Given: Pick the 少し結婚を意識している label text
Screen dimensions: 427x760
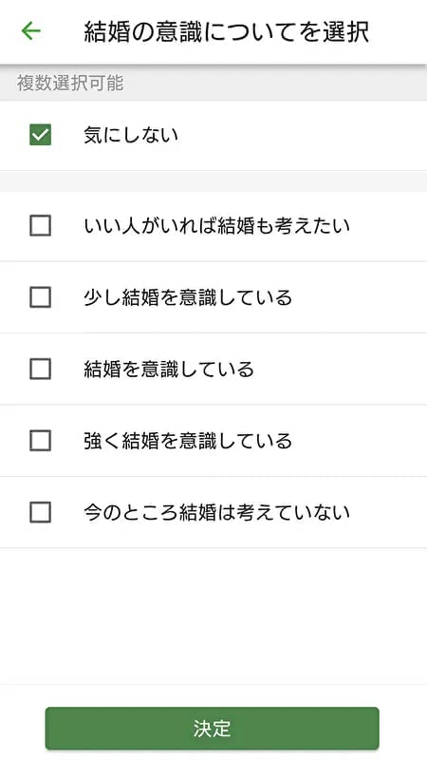Looking at the screenshot, I should pyautogui.click(x=188, y=297).
